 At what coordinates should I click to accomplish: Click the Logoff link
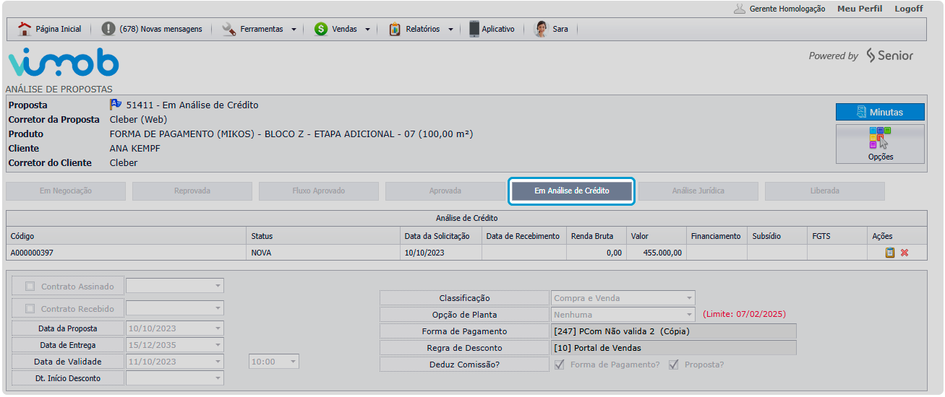(x=909, y=9)
